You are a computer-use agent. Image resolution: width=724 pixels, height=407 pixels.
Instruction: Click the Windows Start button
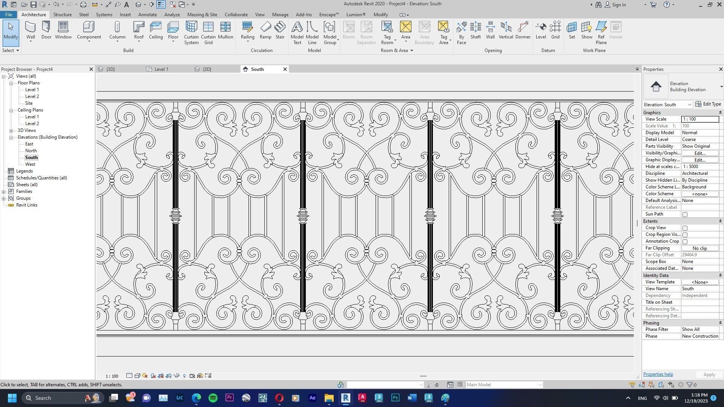[12, 398]
